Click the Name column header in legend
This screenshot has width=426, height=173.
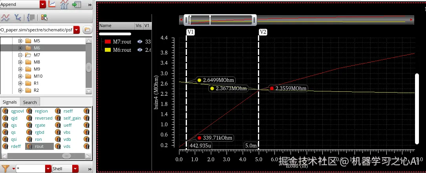point(117,25)
